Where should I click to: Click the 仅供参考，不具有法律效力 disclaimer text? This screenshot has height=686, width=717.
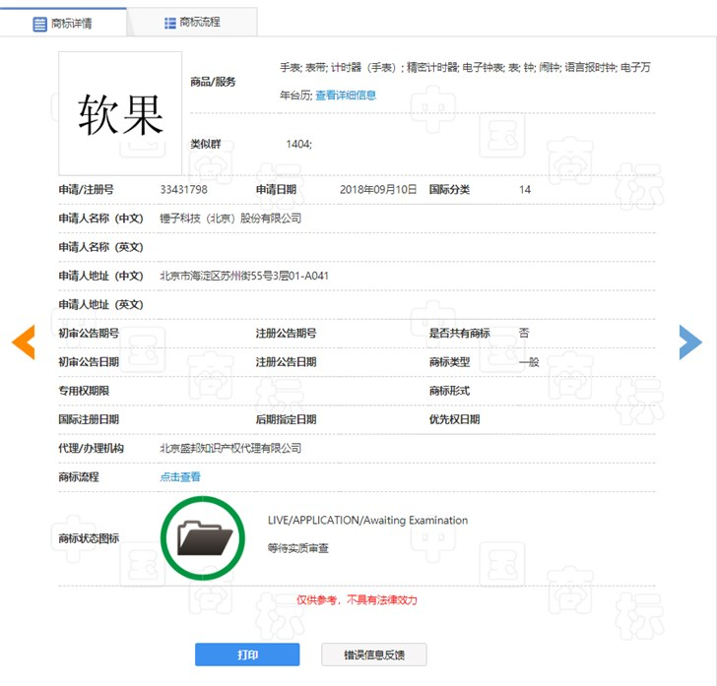pos(357,599)
